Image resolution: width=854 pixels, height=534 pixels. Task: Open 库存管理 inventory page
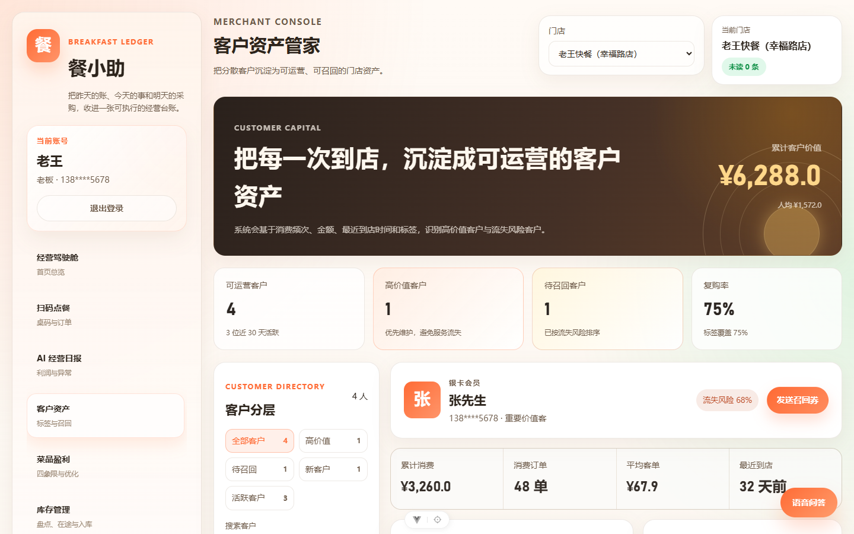106,517
